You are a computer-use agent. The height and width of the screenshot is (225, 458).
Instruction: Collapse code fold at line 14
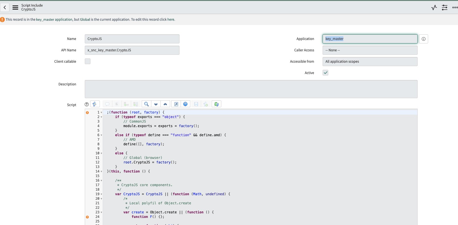click(x=101, y=171)
